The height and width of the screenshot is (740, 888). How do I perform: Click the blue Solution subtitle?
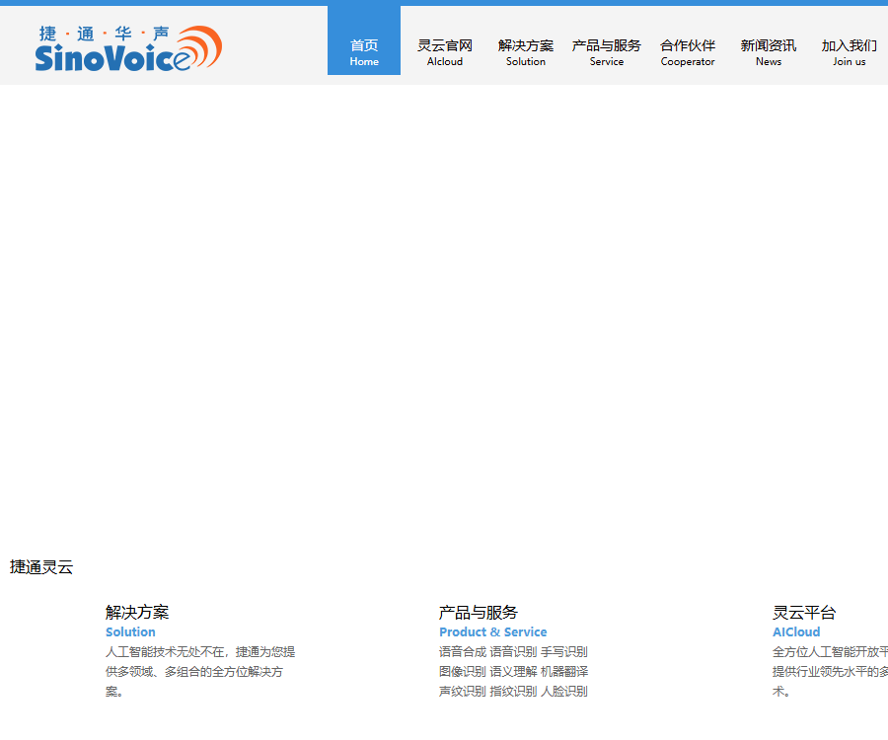(x=130, y=631)
